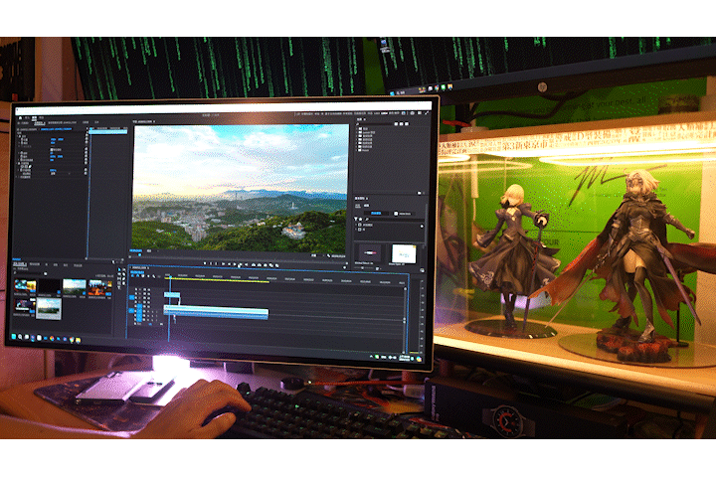Viewport: 716px width, 477px height.
Task: Click blue timecode at Program Monitor bottom-left
Action: (136, 250)
